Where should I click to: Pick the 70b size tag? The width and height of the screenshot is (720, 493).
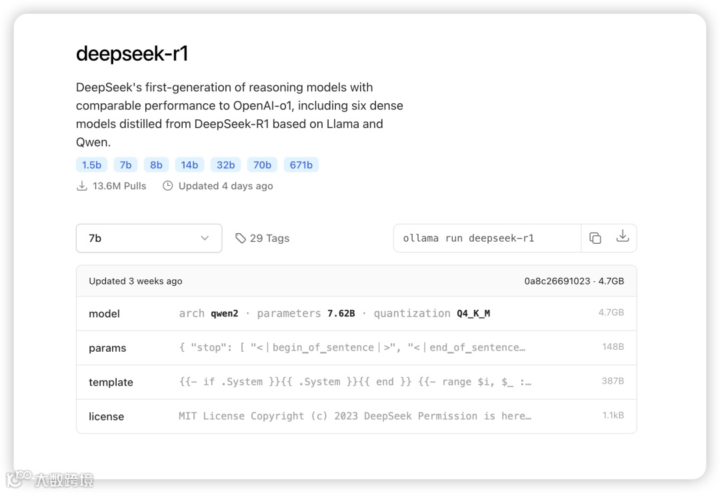[262, 165]
